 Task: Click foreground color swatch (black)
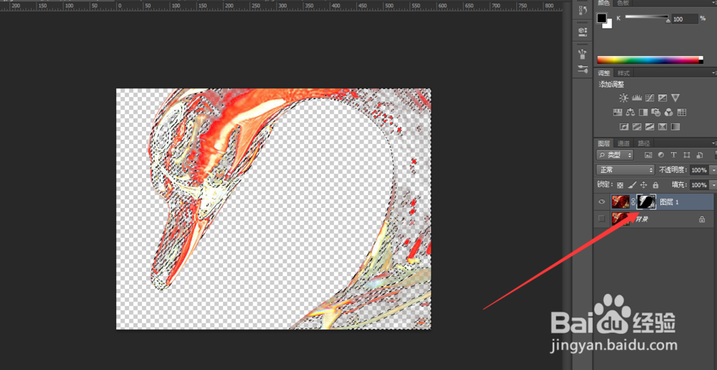pyautogui.click(x=602, y=19)
